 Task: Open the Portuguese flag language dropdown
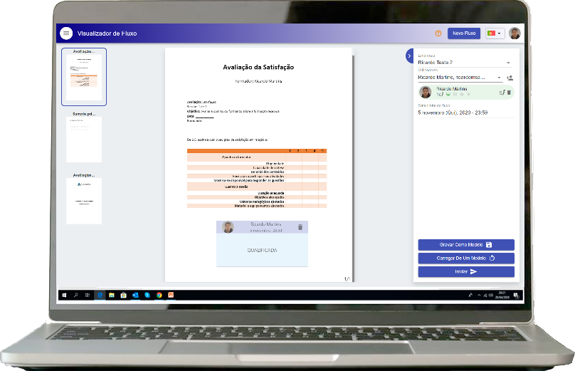493,33
